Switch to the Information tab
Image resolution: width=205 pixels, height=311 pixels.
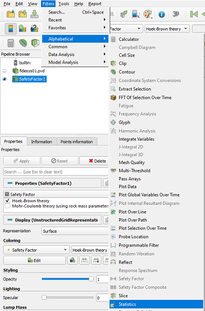coord(42,142)
